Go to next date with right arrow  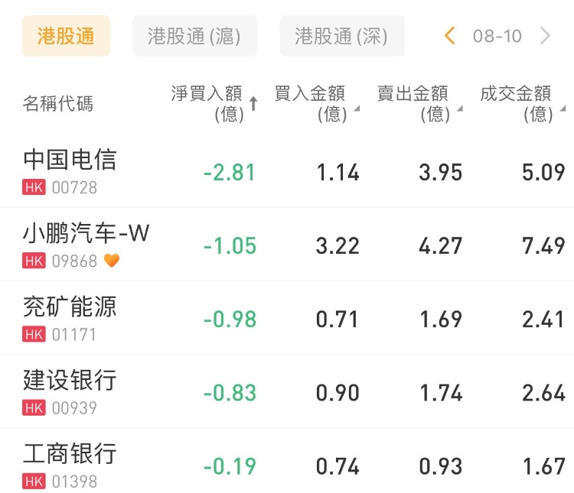(x=545, y=35)
